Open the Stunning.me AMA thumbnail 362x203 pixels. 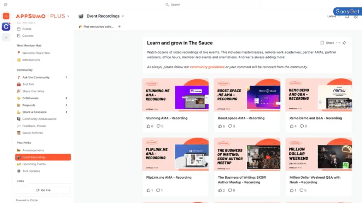pos(175,95)
